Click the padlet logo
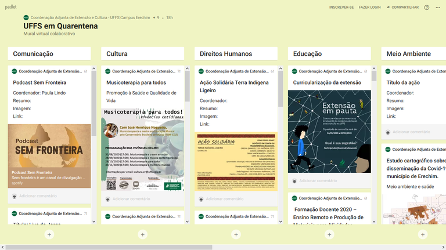This screenshot has height=250, width=446. click(11, 7)
